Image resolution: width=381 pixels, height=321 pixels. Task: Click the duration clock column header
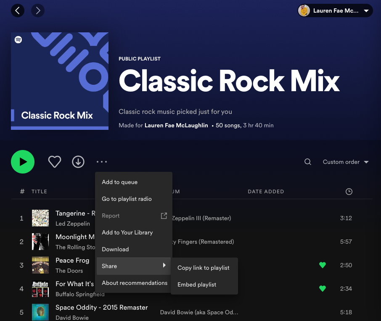coord(349,192)
